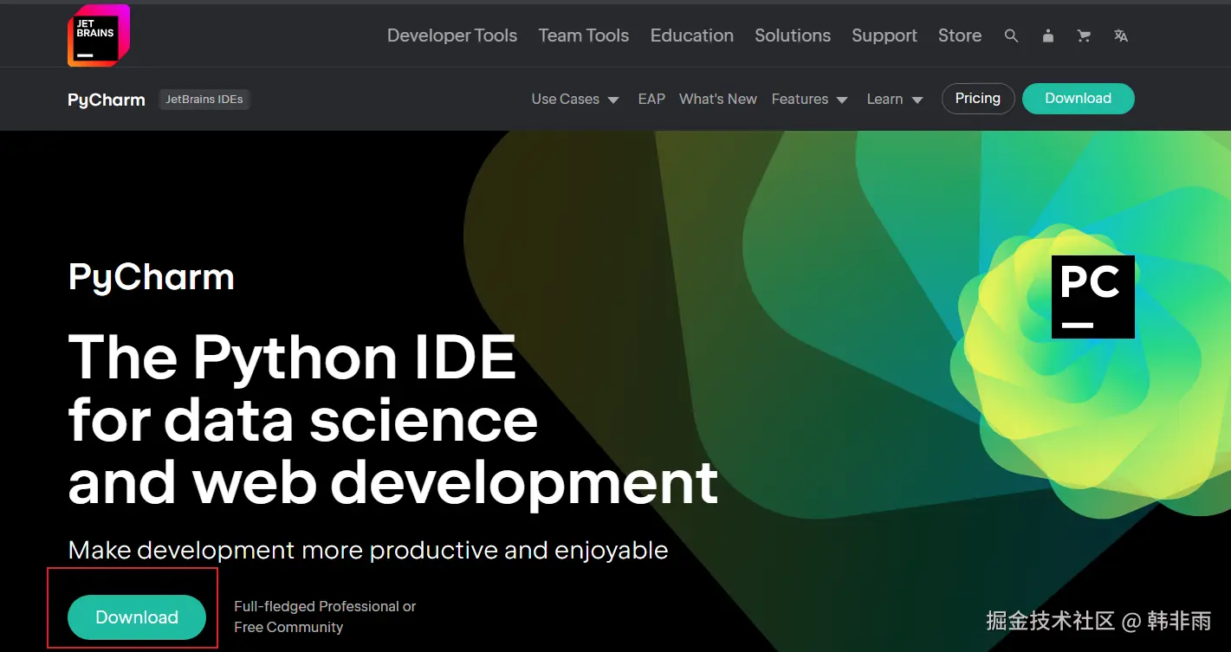The height and width of the screenshot is (652, 1231).
Task: Open the site search magnifier icon
Action: click(x=1011, y=36)
